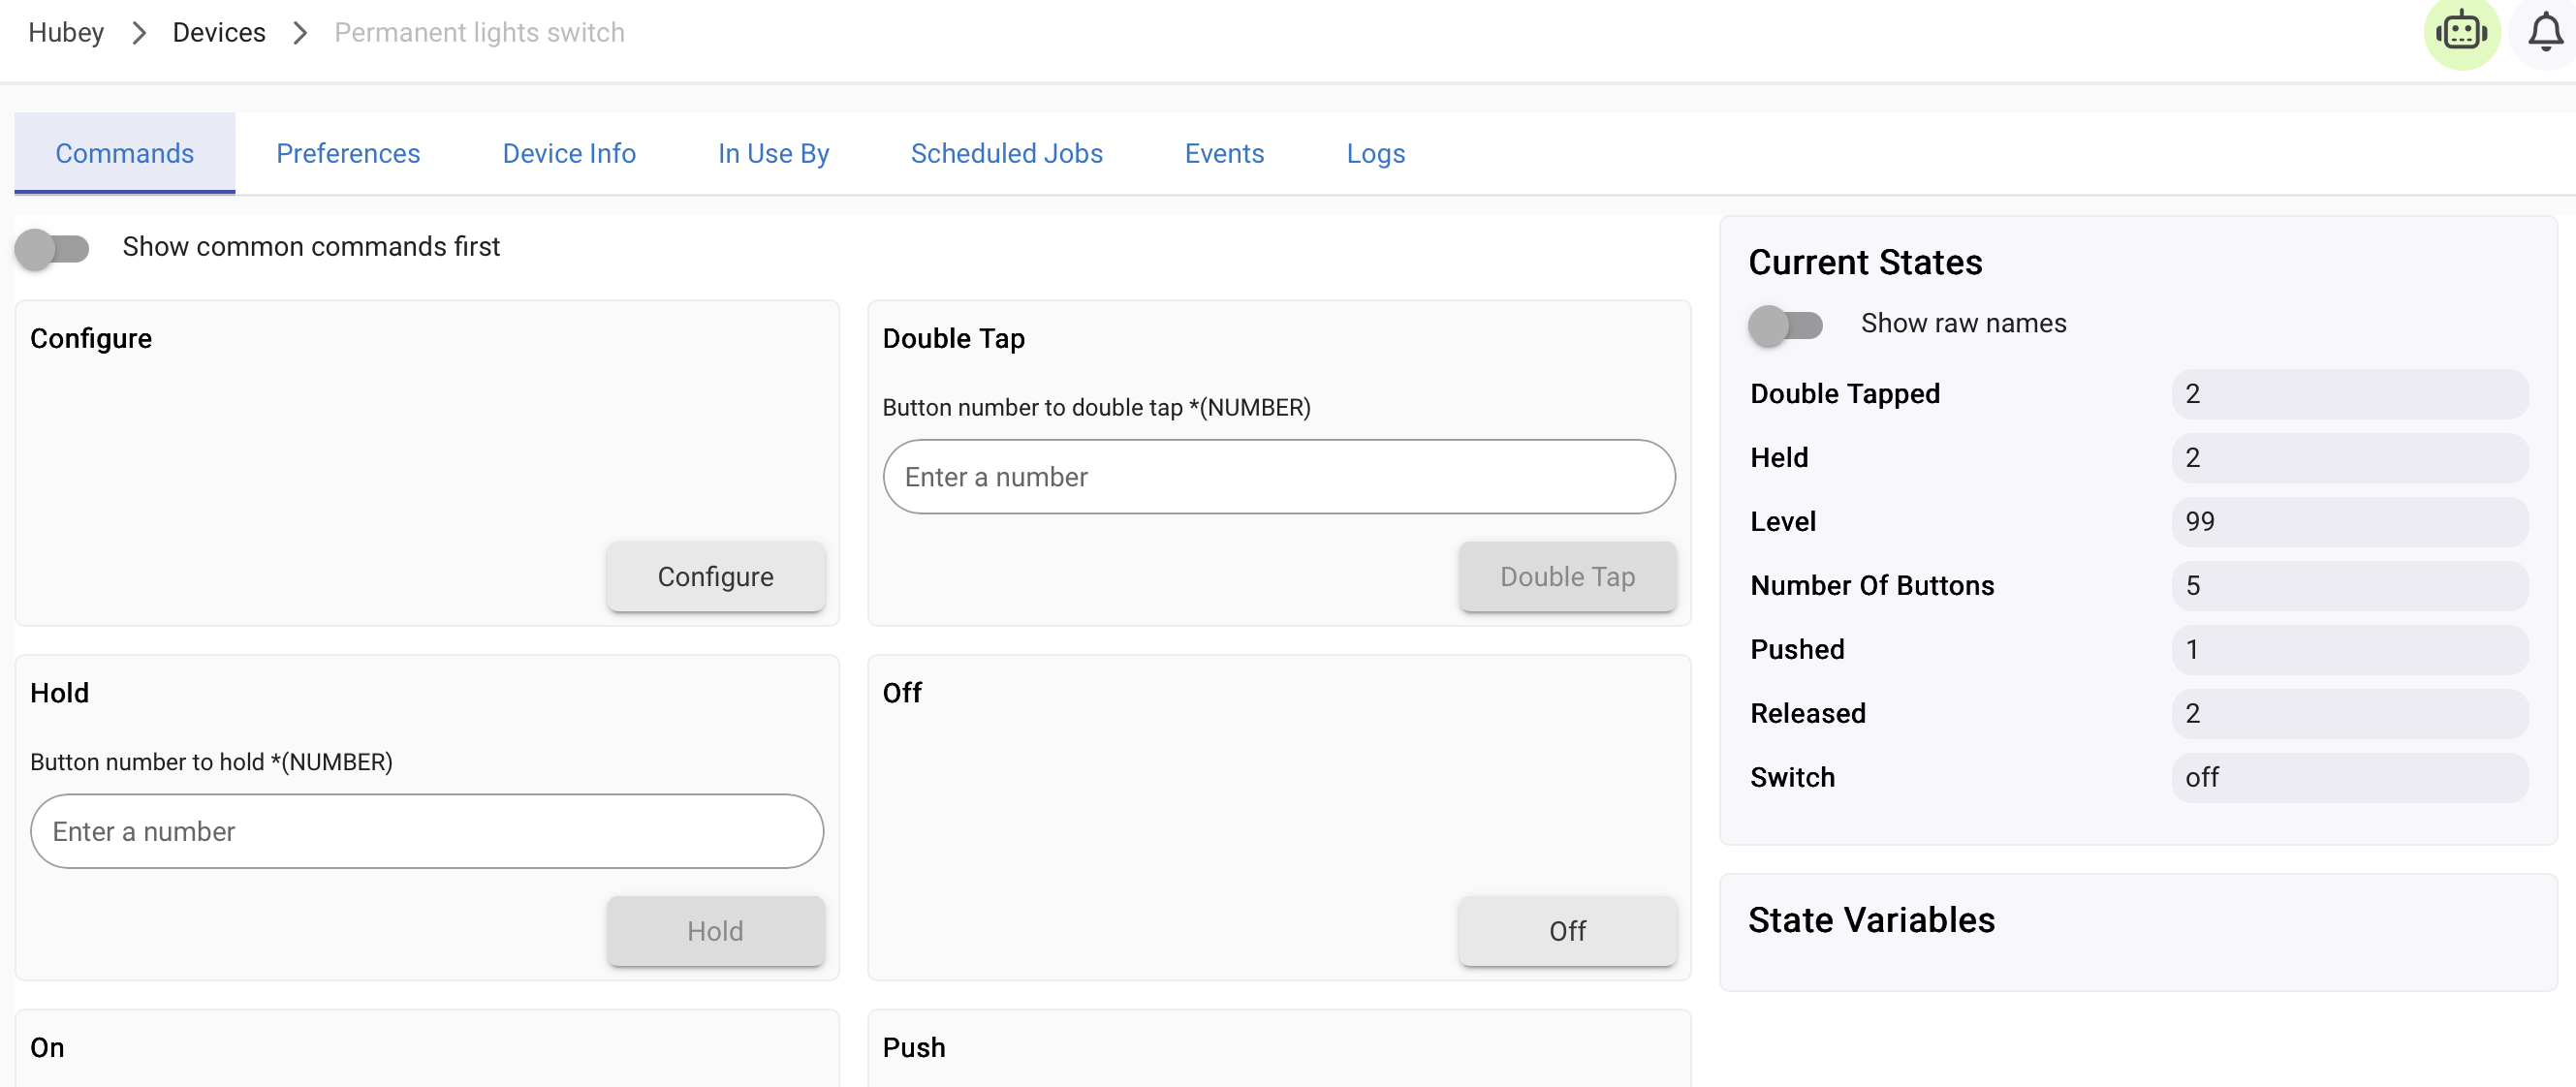This screenshot has height=1087, width=2576.
Task: Click the Double Tap button
Action: (x=1567, y=577)
